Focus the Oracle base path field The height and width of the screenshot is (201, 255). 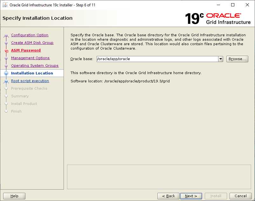[x=157, y=59]
